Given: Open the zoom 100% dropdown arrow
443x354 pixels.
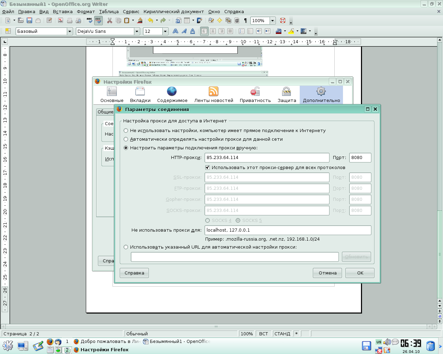Looking at the screenshot, I should pyautogui.click(x=273, y=21).
